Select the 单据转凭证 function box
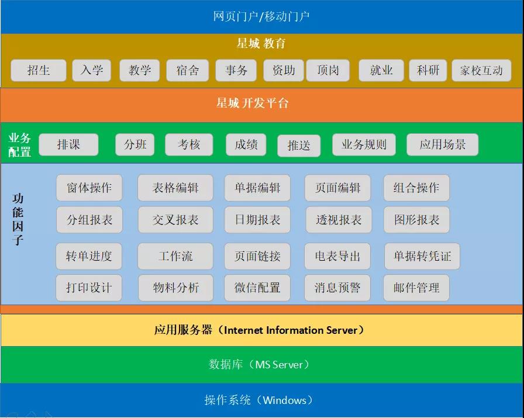Image resolution: width=524 pixels, height=418 pixels. pos(422,256)
